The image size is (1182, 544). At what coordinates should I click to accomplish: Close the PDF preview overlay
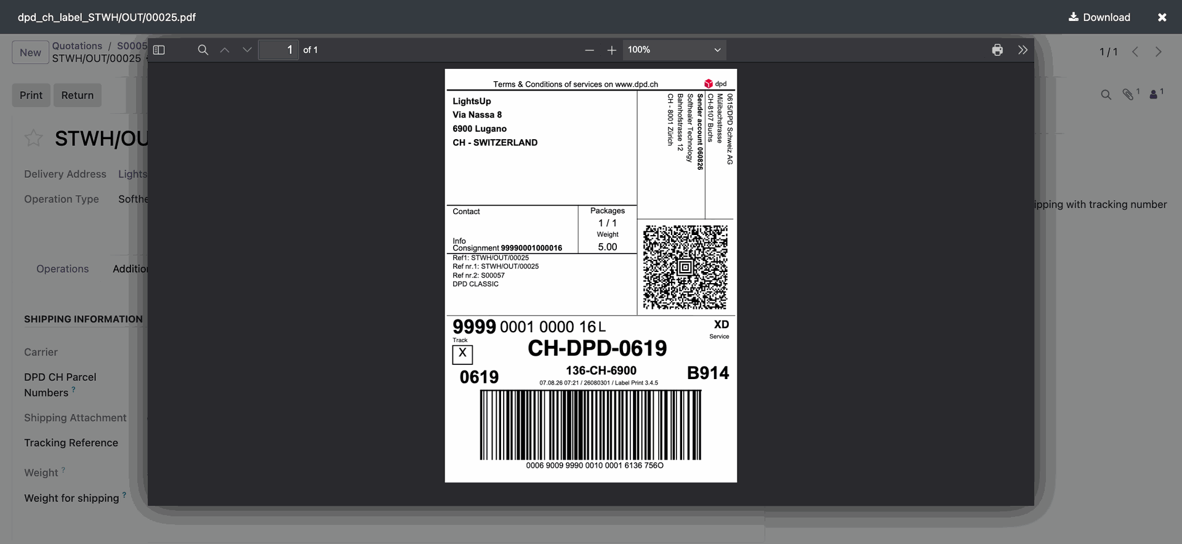pyautogui.click(x=1162, y=17)
